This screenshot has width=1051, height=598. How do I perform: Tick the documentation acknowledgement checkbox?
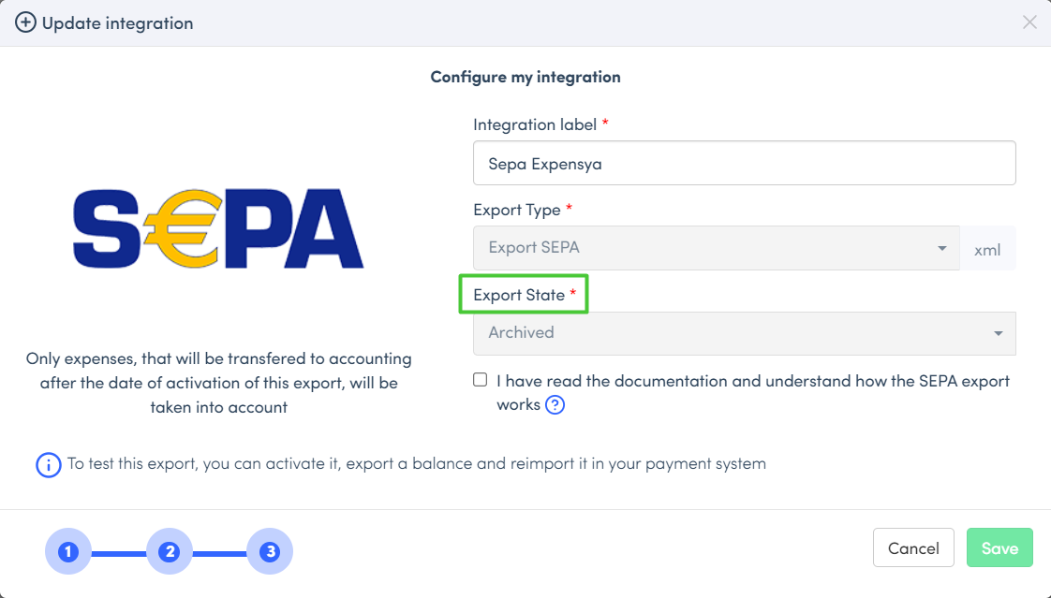[x=481, y=380]
